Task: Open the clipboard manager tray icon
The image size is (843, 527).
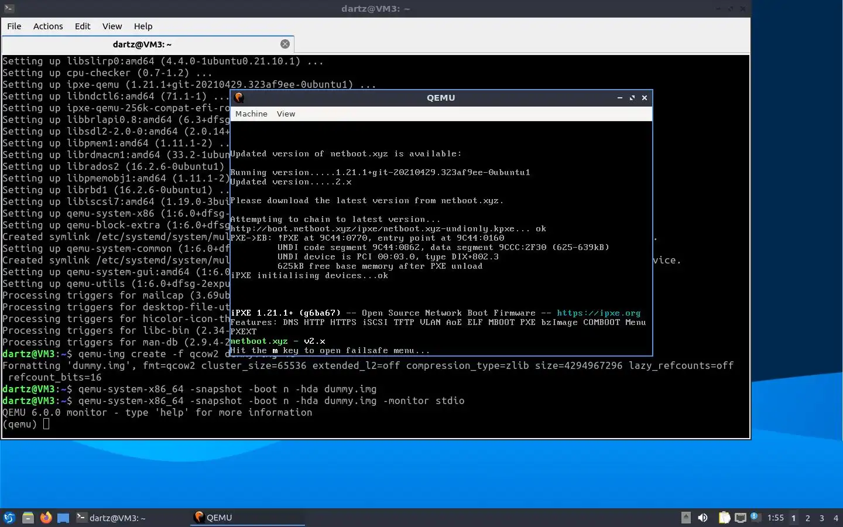Action: coord(724,518)
